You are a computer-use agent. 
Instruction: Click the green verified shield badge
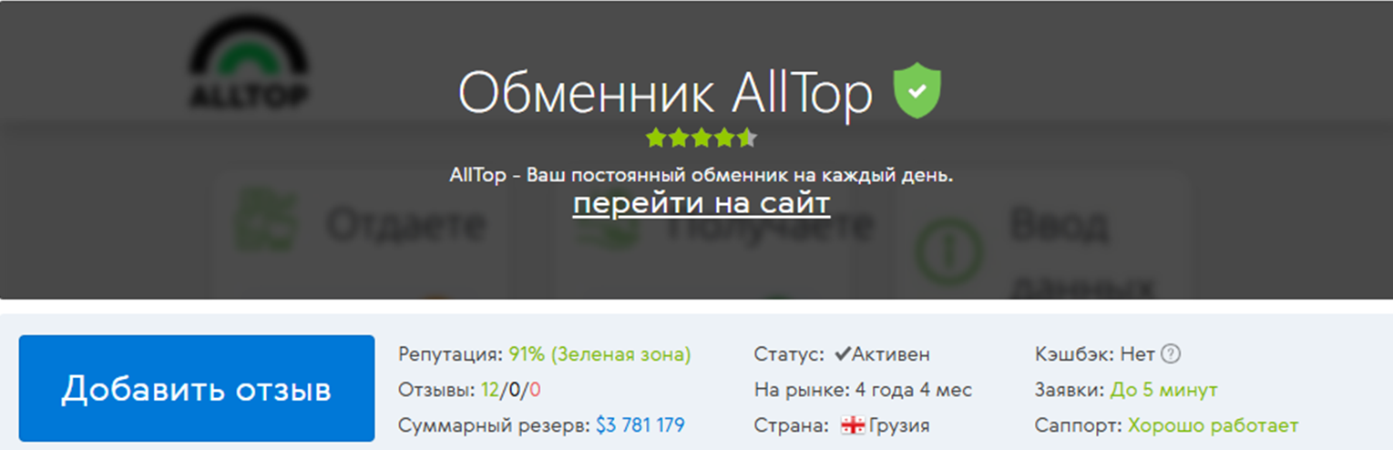[917, 91]
